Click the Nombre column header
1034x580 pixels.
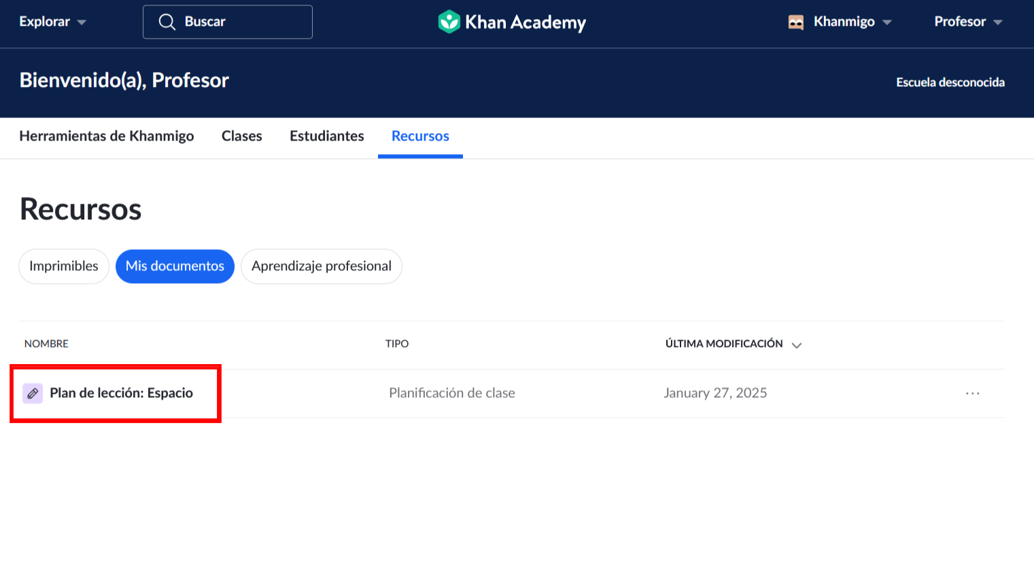click(x=46, y=344)
